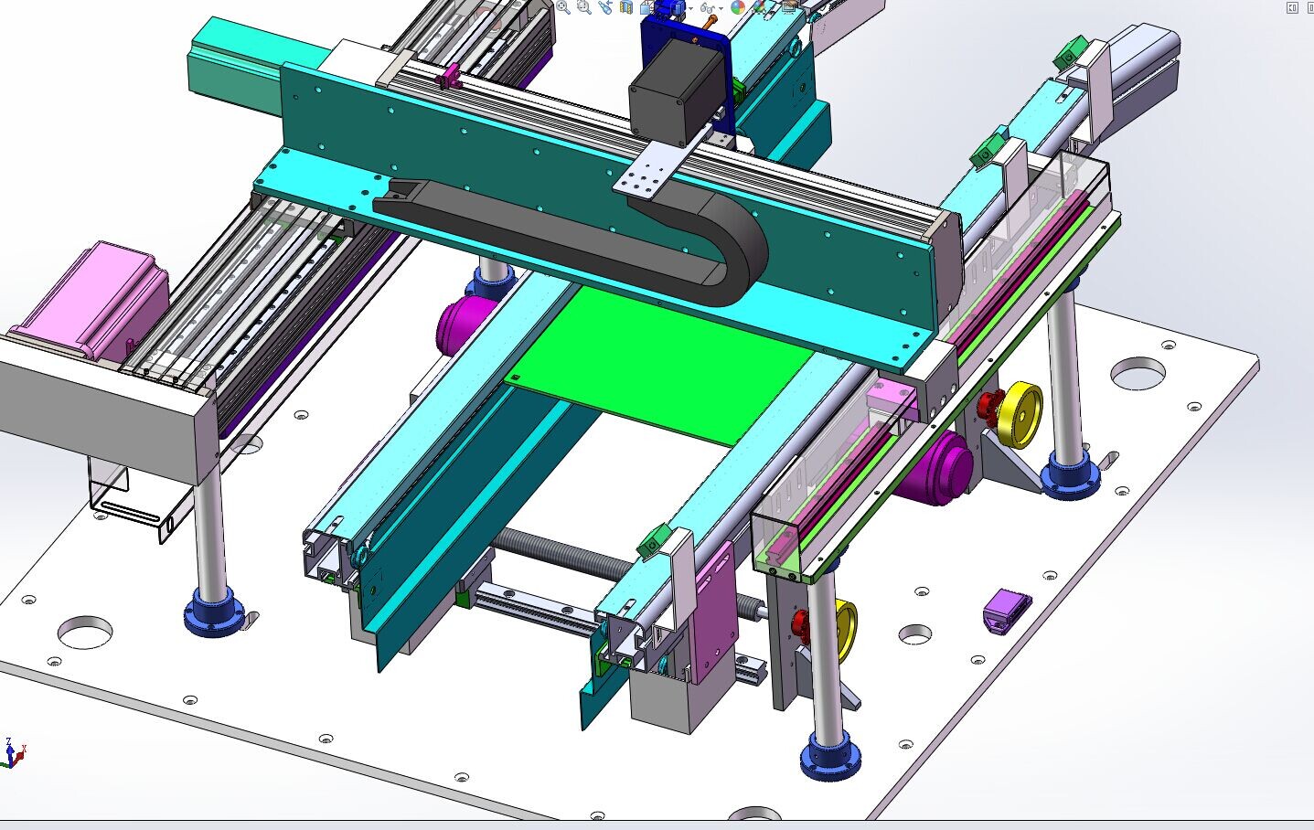Select the View Orientation icon
The width and height of the screenshot is (1314, 830).
[x=646, y=9]
